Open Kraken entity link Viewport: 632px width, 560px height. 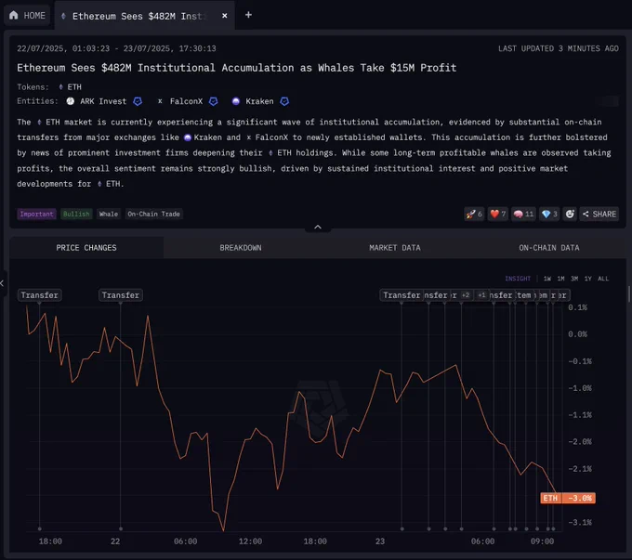click(259, 101)
